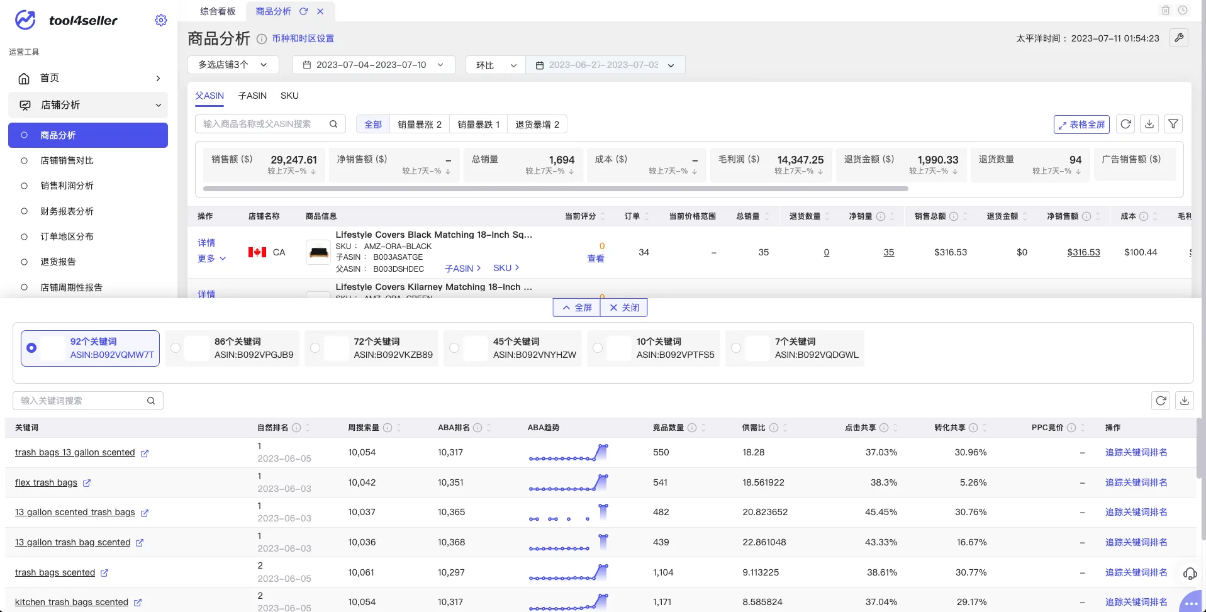Open external link for trash bags 13 gallon scented
Image resolution: width=1206 pixels, height=612 pixels.
coord(145,453)
